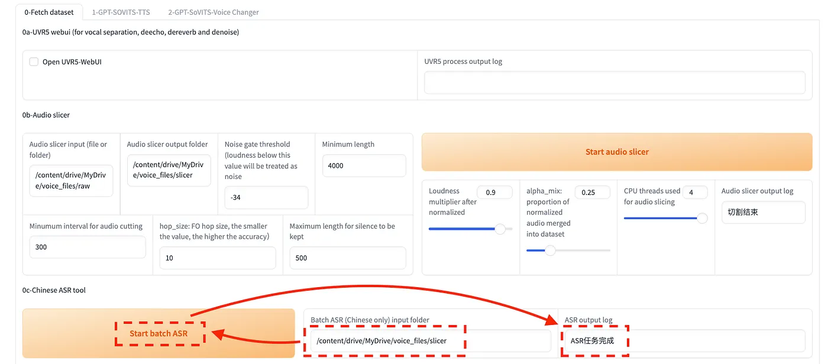Click the CPU threads slider
828x364 pixels.
pyautogui.click(x=665, y=218)
